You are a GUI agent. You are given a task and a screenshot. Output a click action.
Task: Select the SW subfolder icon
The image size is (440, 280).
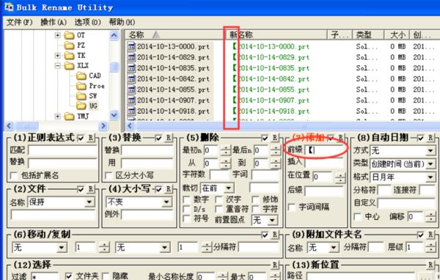tap(81, 96)
